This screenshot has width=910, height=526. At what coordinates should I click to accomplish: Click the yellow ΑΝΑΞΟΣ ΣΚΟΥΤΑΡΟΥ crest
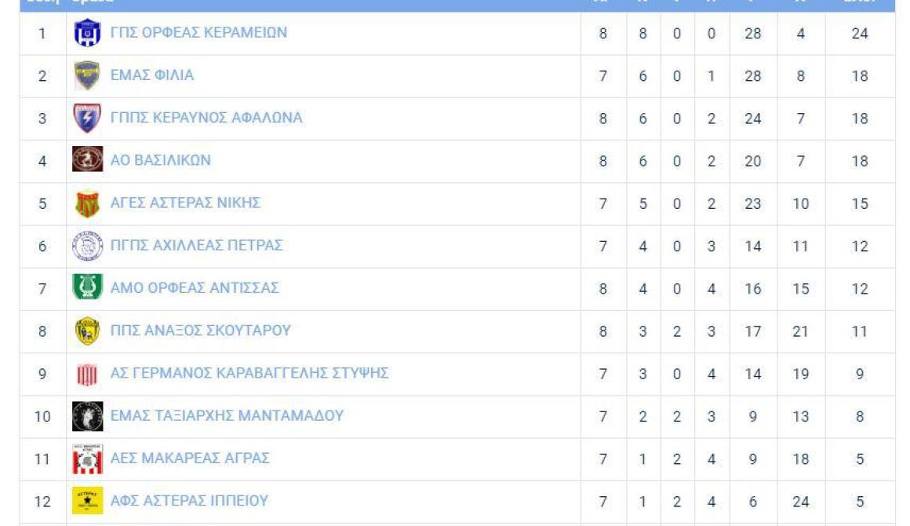click(x=88, y=331)
